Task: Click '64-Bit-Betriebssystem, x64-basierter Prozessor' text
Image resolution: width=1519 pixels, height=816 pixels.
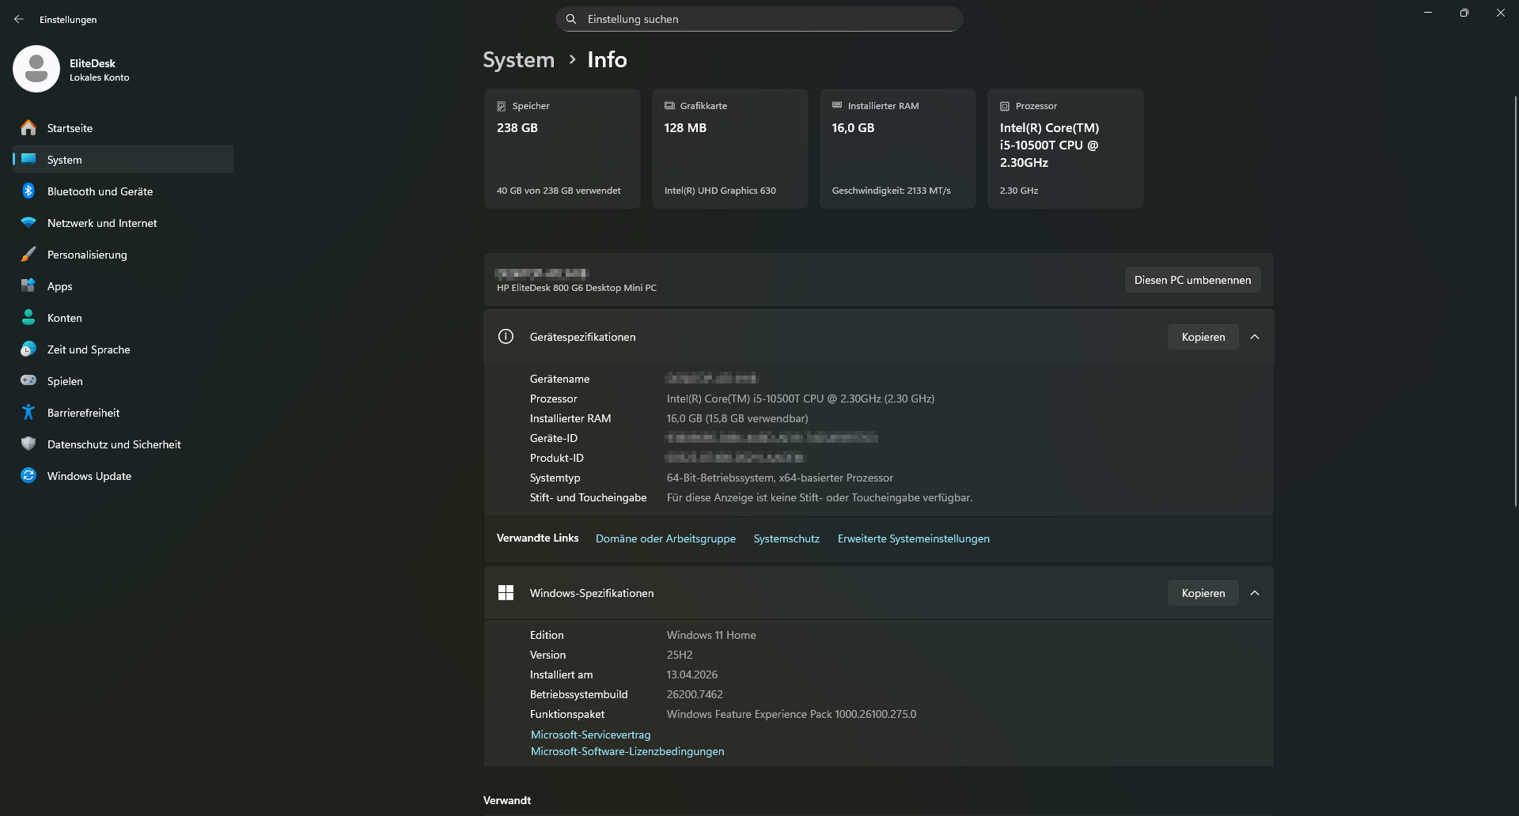Action: click(x=780, y=478)
